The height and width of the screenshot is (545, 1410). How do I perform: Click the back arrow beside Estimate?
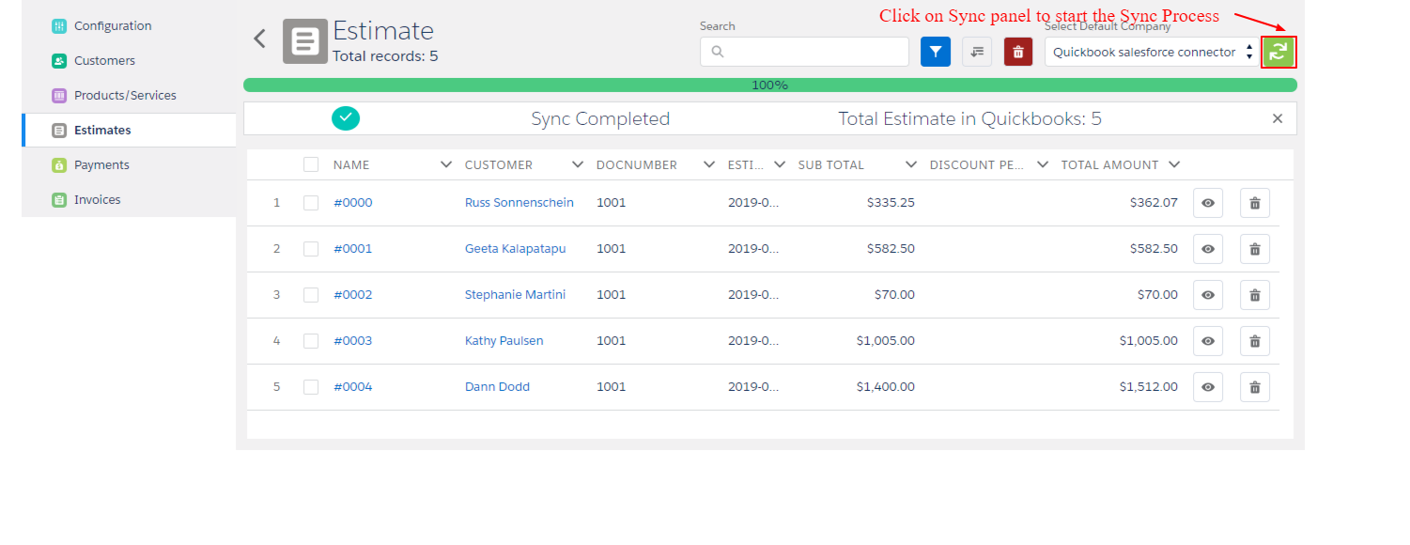pyautogui.click(x=260, y=39)
